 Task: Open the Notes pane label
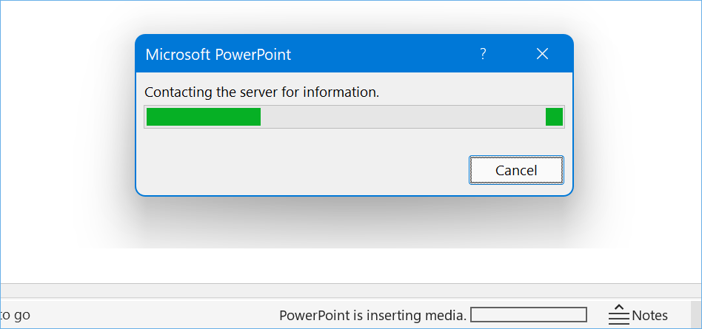[x=649, y=315]
